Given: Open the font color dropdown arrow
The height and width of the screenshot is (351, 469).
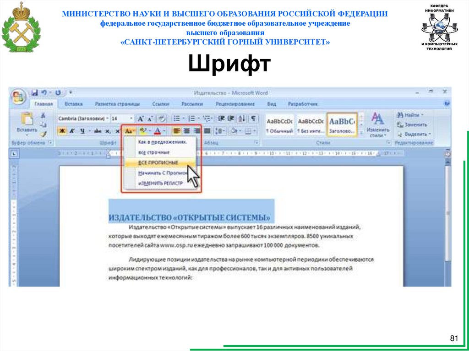Looking at the screenshot, I should [164, 131].
